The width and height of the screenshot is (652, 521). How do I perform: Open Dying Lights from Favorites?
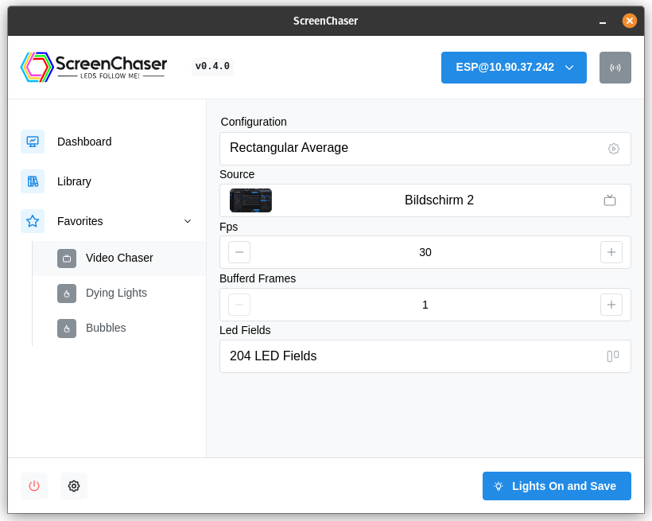coord(116,293)
